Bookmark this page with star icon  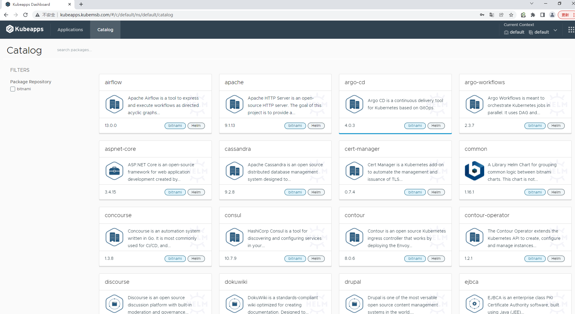511,15
